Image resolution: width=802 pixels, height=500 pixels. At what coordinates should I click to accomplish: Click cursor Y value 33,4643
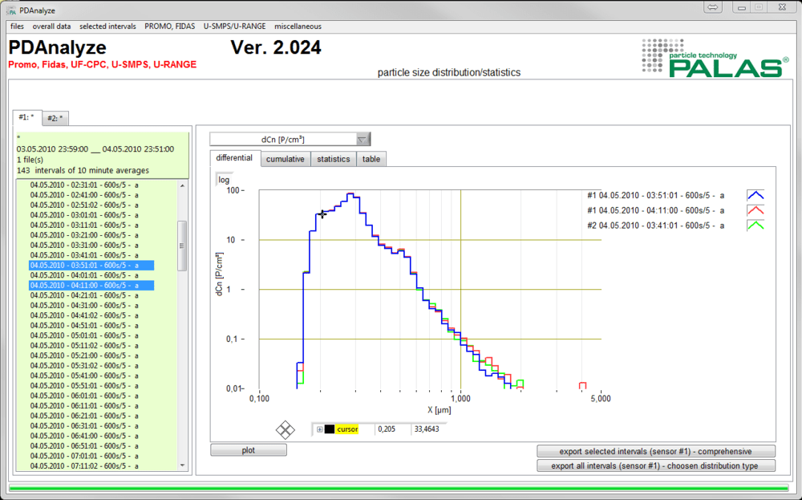click(427, 429)
